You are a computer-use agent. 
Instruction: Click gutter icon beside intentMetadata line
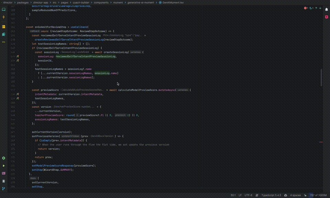(18, 94)
